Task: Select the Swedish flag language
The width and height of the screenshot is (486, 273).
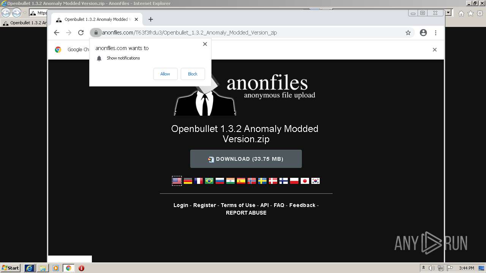Action: (x=262, y=181)
